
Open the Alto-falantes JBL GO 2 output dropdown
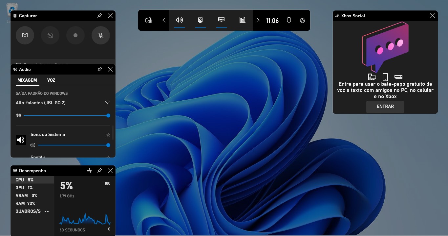(x=107, y=102)
